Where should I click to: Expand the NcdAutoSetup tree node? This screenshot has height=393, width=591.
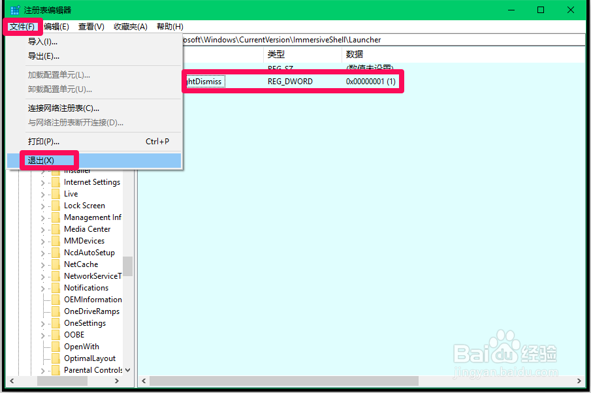click(42, 253)
